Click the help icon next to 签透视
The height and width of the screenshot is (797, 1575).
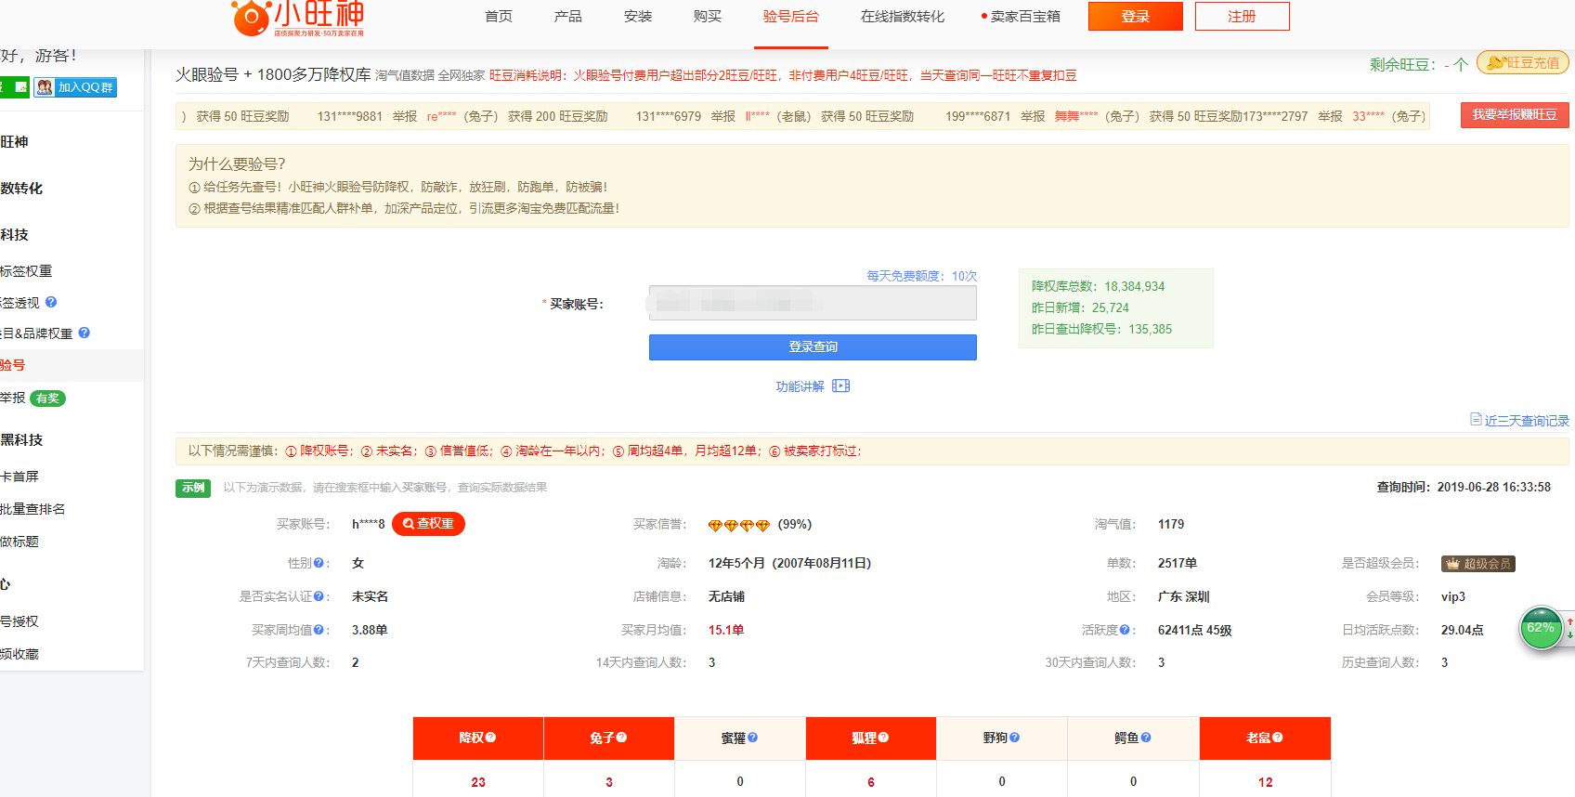click(x=51, y=302)
